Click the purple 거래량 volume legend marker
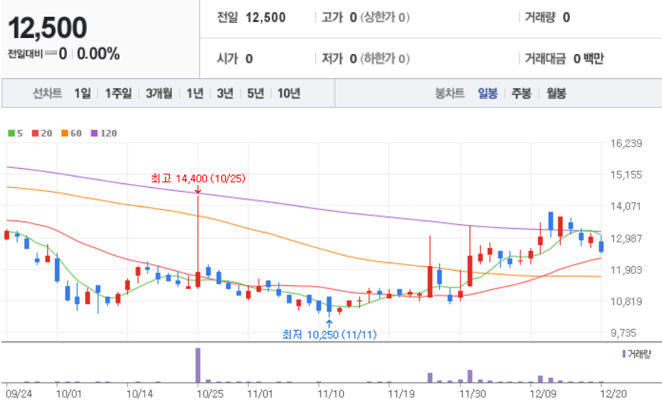The height and width of the screenshot is (413, 662). (x=624, y=354)
